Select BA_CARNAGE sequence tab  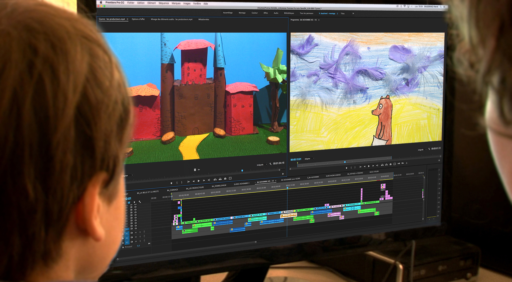[173, 190]
